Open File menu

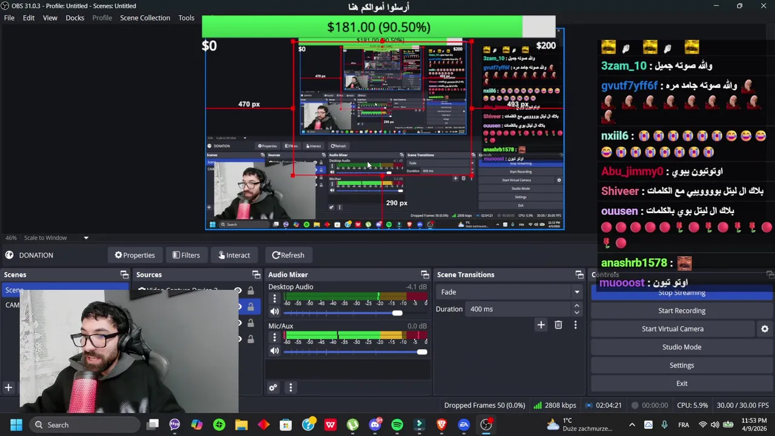(9, 18)
